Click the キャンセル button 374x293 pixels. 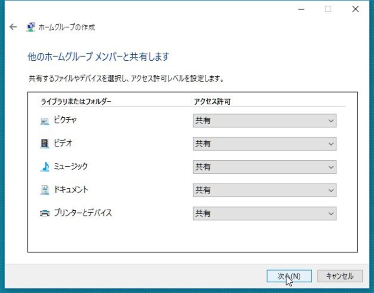point(340,276)
